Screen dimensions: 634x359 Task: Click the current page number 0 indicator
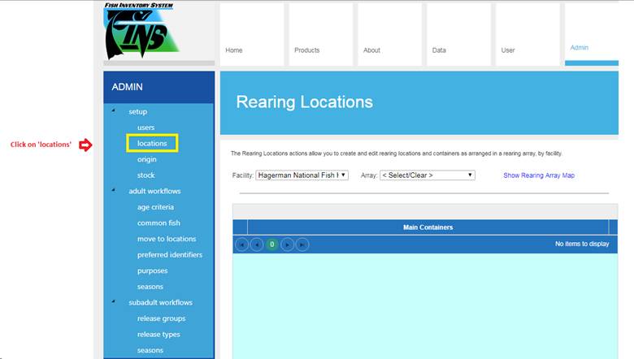272,244
